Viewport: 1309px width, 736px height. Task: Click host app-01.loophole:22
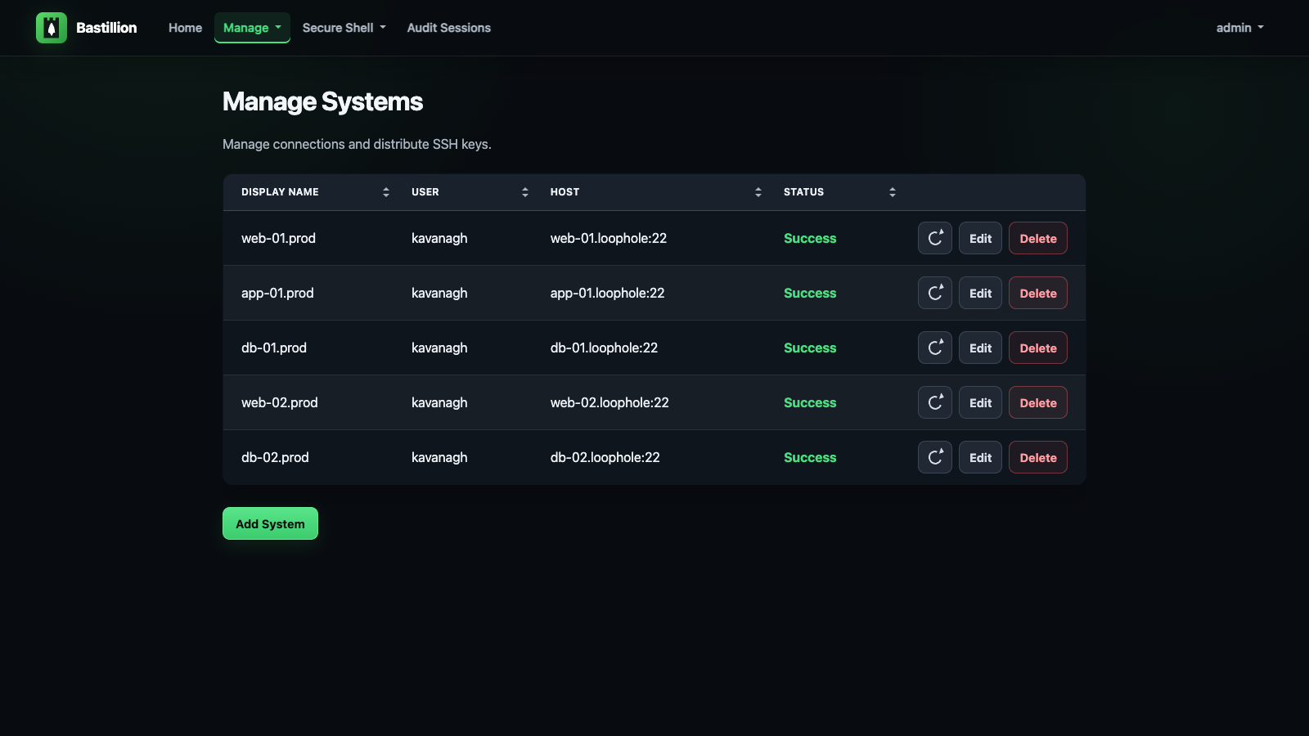pos(607,293)
